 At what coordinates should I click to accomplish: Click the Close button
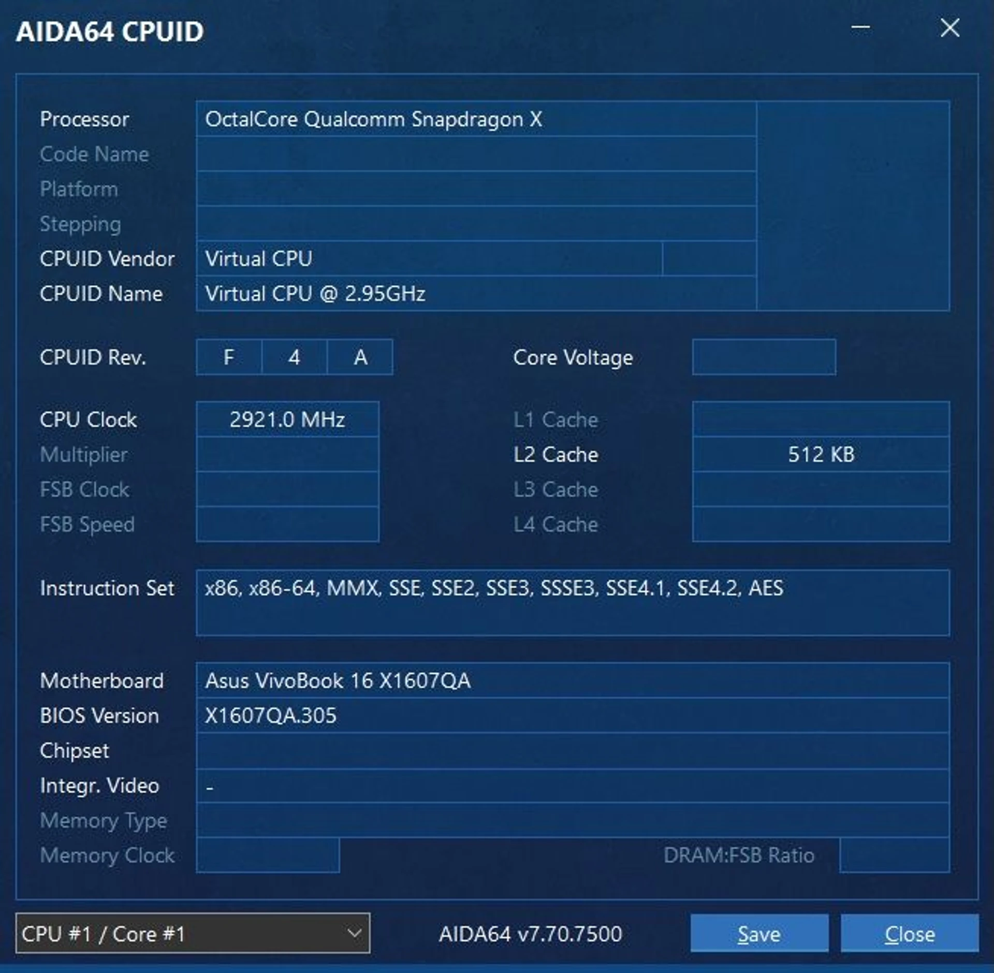click(x=910, y=933)
